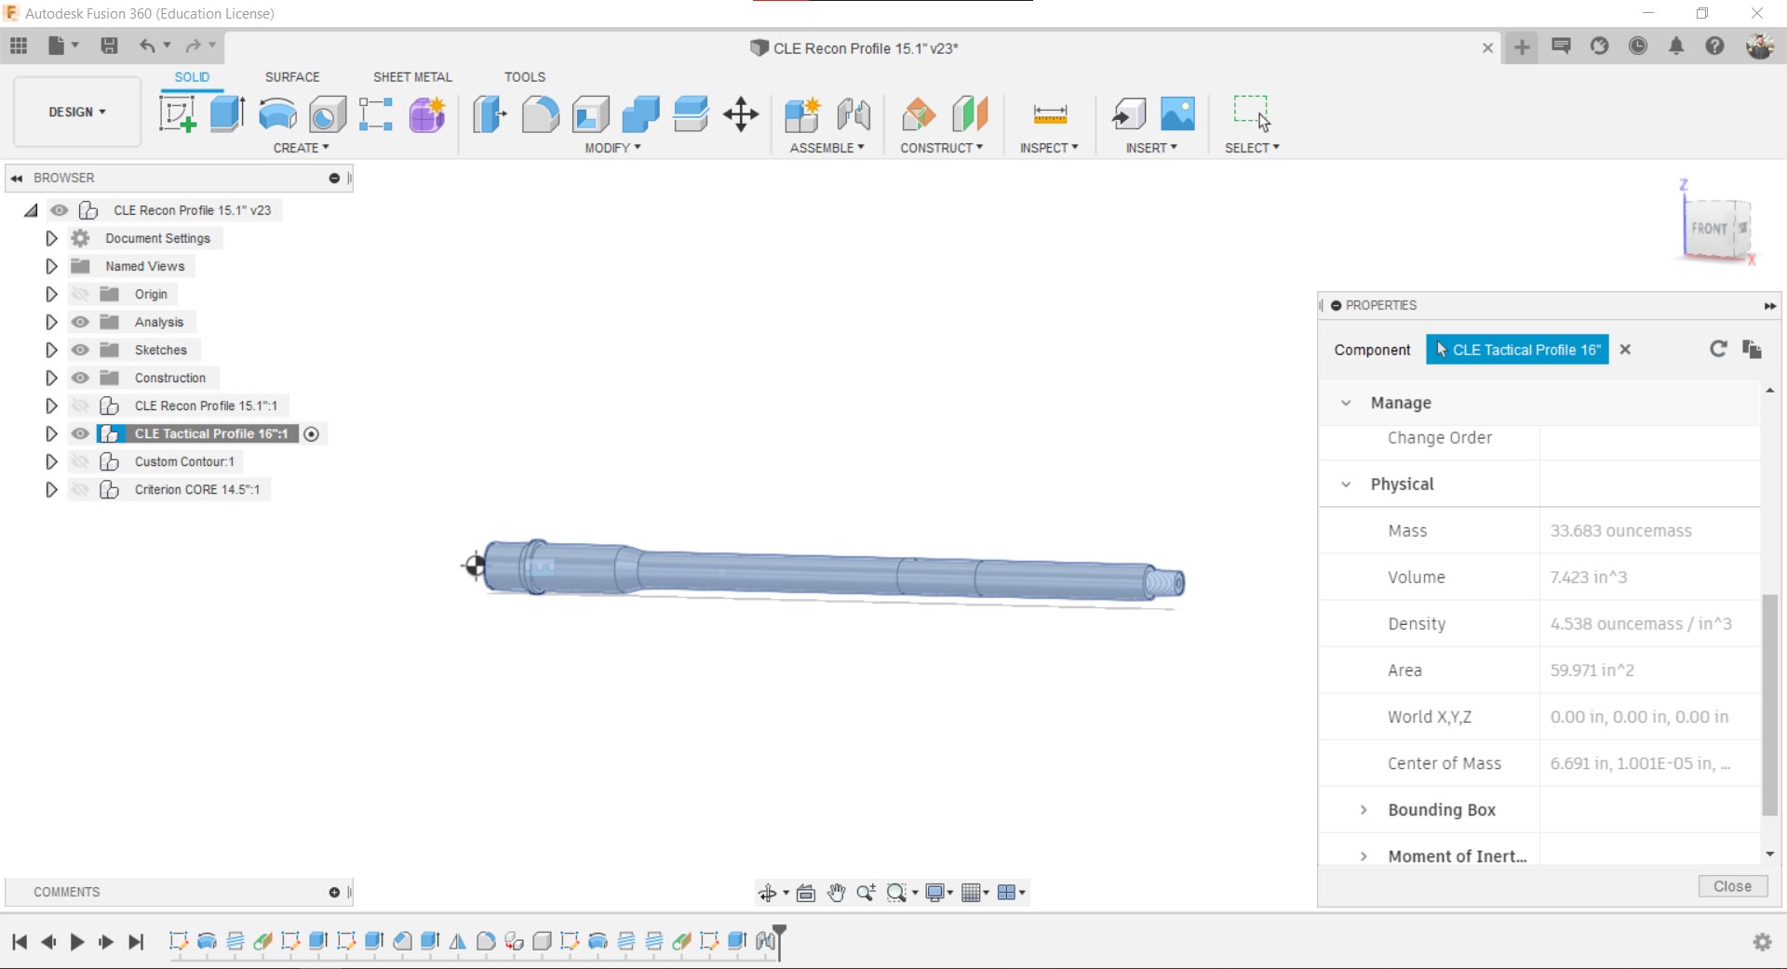Image resolution: width=1787 pixels, height=969 pixels.
Task: Click the Insert Canvas image icon
Action: (x=1177, y=114)
